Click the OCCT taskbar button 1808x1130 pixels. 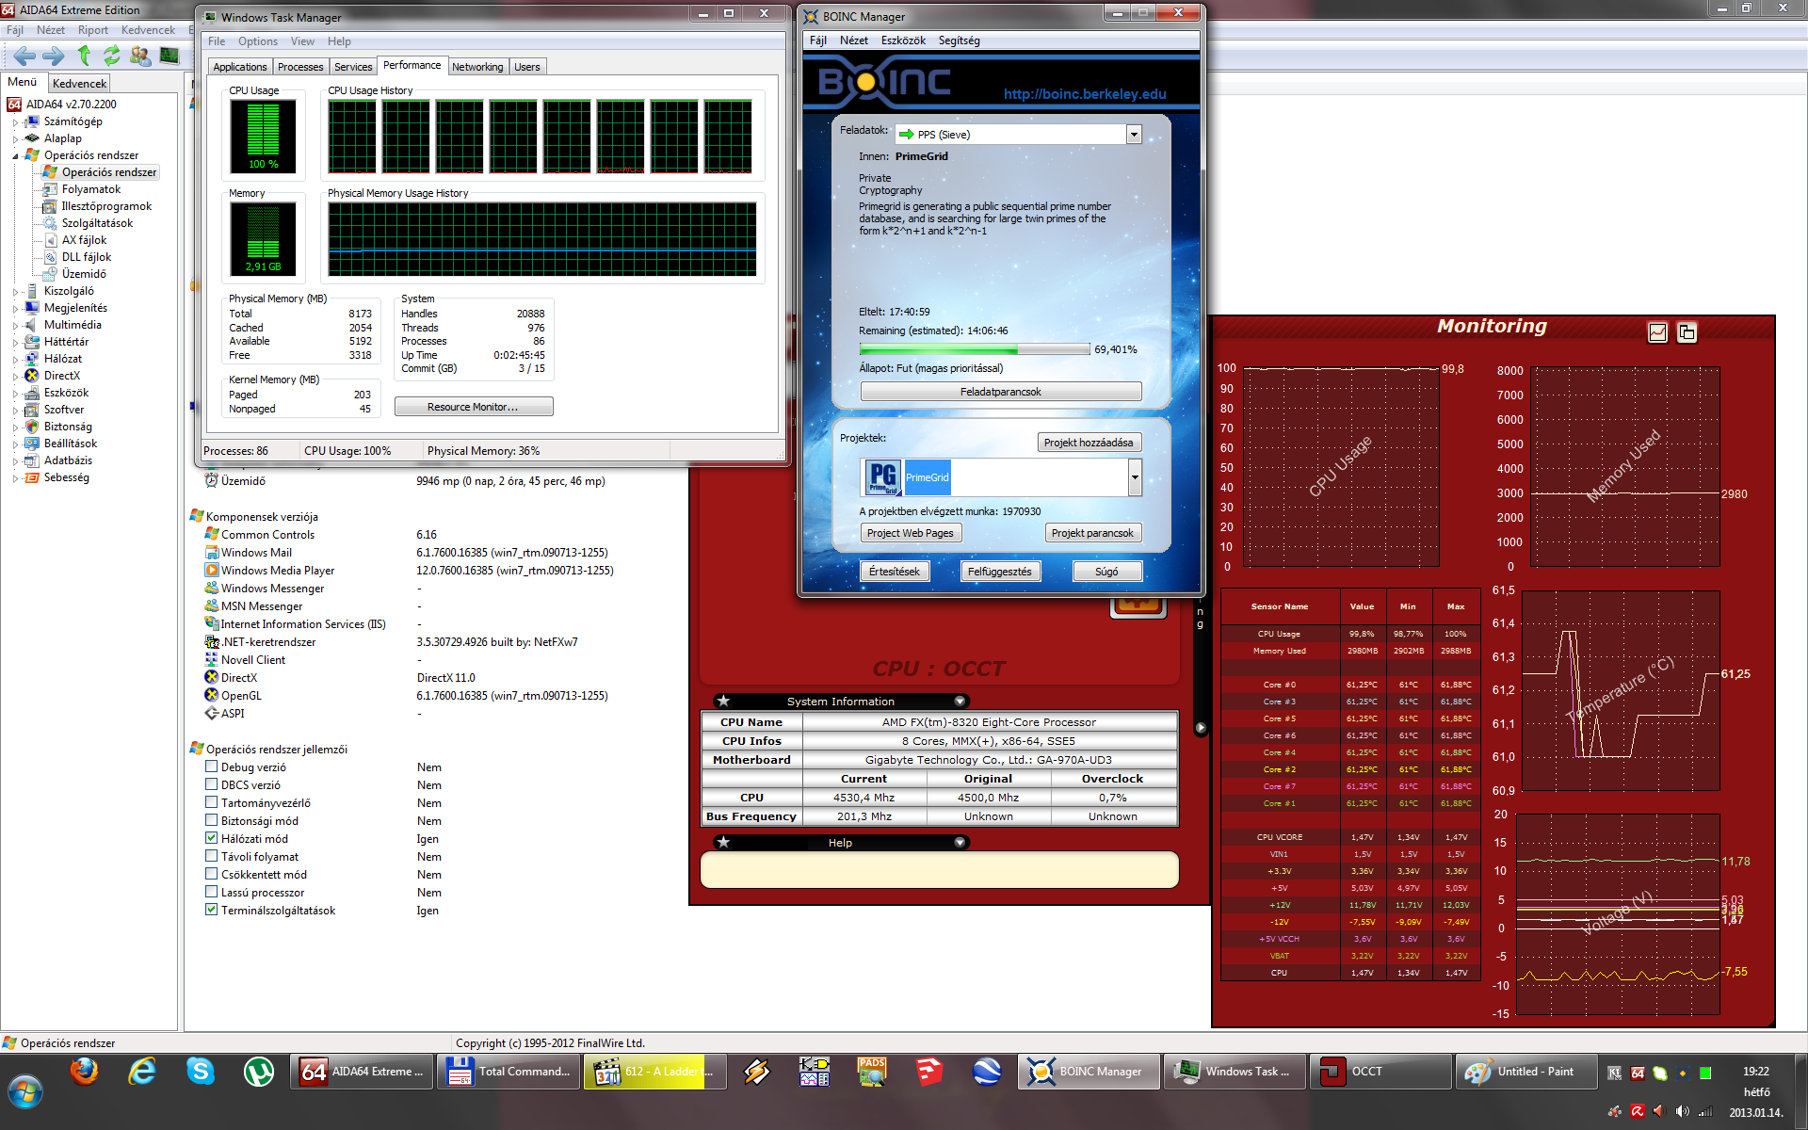click(x=1382, y=1072)
